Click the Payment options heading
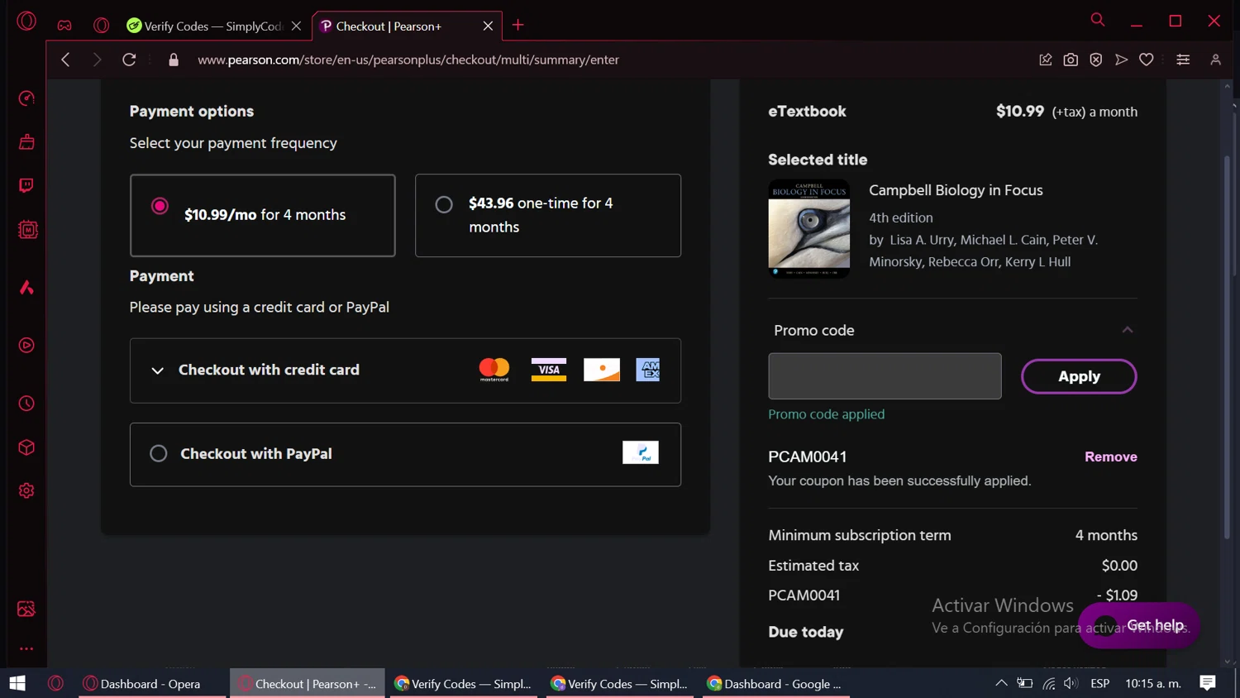Screen dimensions: 1240x698 pos(192,111)
